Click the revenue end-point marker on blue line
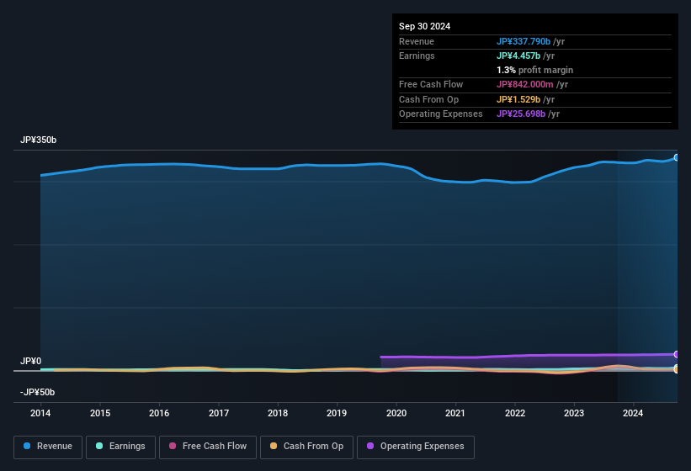The width and height of the screenshot is (691, 471). coord(677,157)
